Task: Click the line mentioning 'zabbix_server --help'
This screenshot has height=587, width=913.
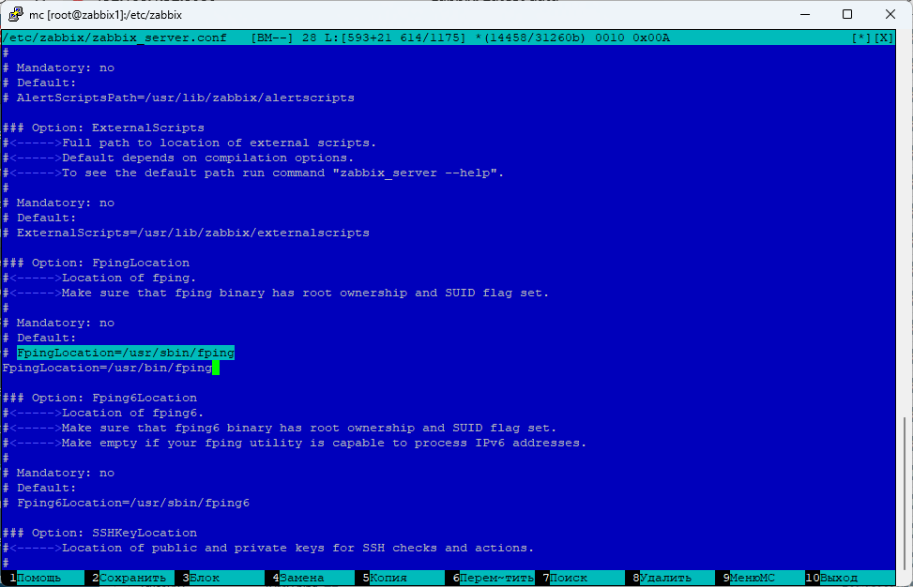Action: click(x=253, y=173)
